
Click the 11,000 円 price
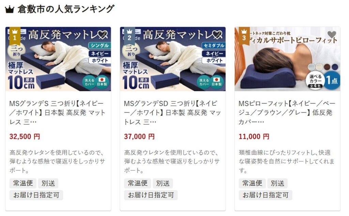[254, 136]
